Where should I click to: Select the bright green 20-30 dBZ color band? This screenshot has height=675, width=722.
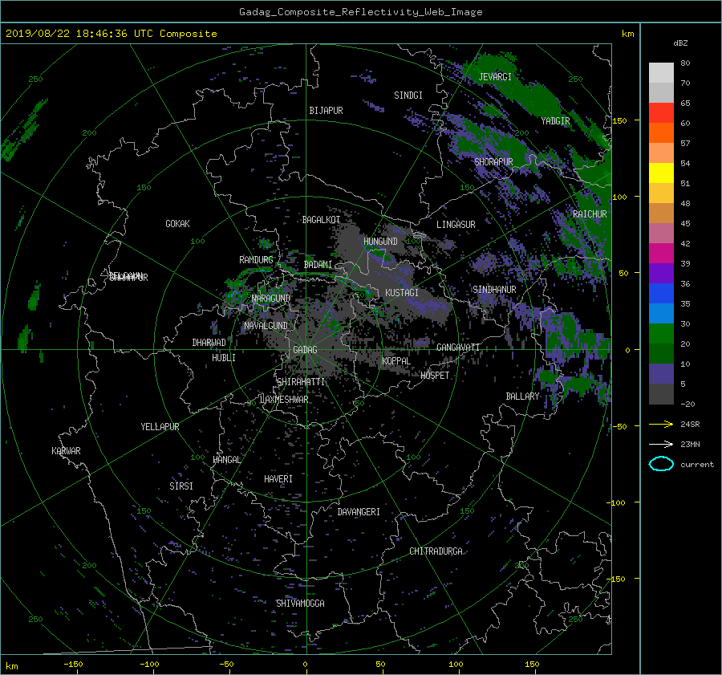click(x=661, y=334)
